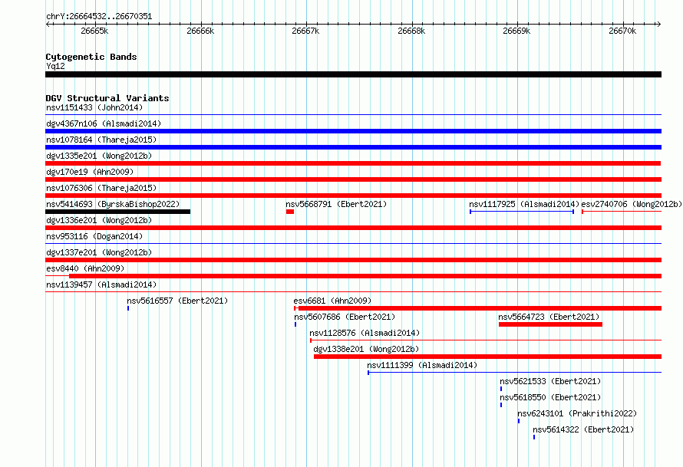Screen dimensions: 683x467
Task: Click the black bar under nsv5414693
Action: tap(117, 212)
